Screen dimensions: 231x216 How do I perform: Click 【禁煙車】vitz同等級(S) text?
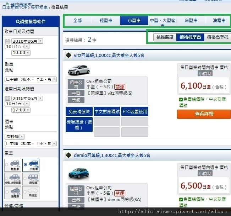109,93
